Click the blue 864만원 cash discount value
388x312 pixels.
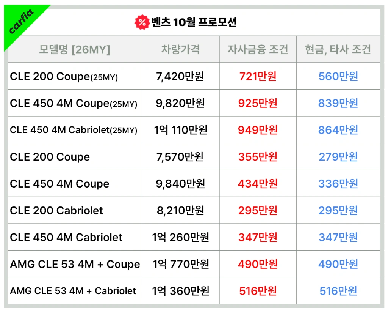338,130
